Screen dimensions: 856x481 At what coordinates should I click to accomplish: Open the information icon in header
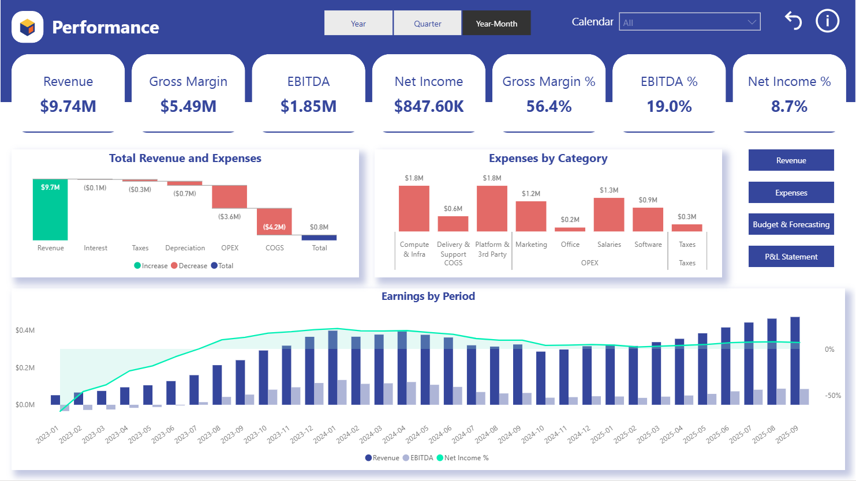point(827,21)
